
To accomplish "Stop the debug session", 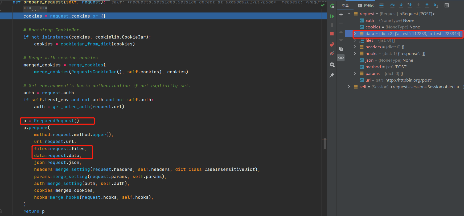I will pos(332,34).
